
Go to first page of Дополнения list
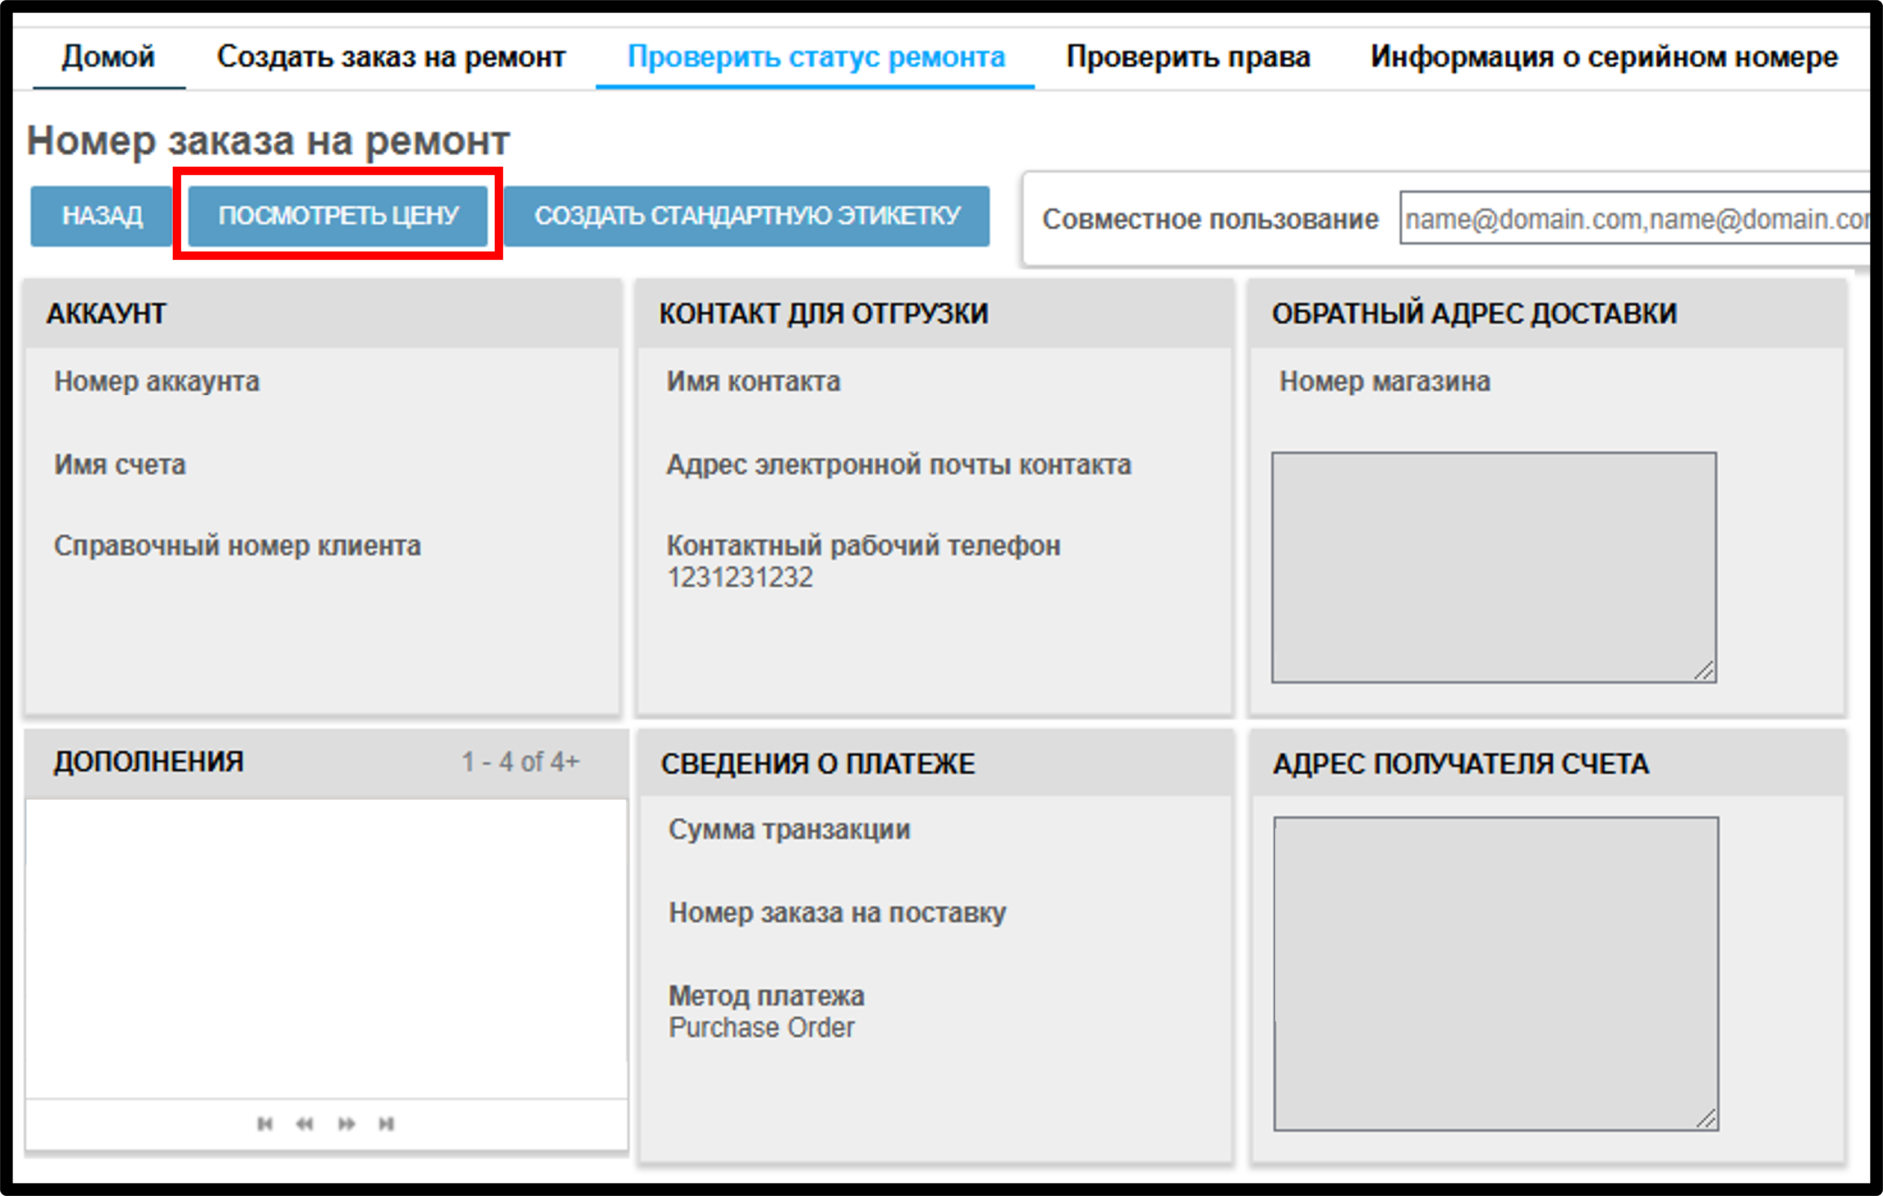pos(264,1123)
